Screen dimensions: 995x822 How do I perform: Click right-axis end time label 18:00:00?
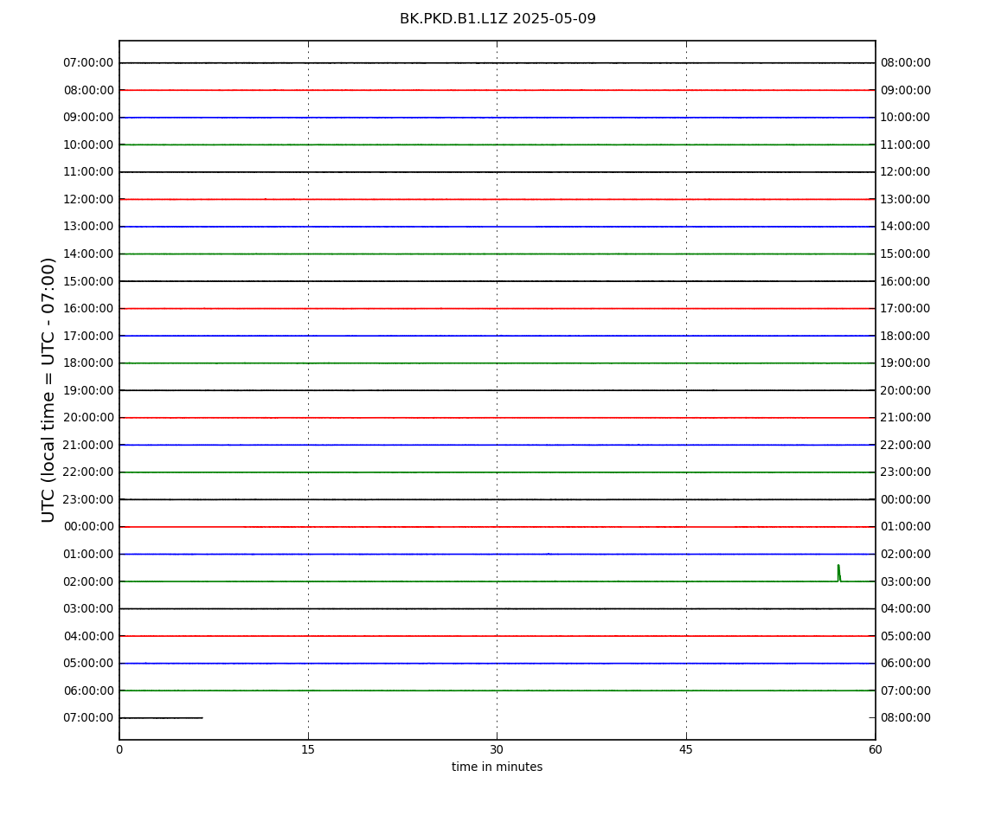tap(906, 336)
